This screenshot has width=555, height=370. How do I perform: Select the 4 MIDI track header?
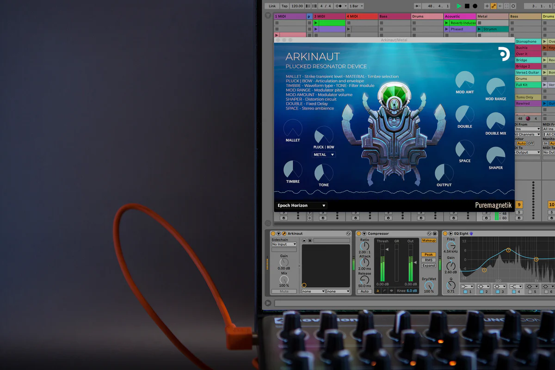[x=362, y=17]
